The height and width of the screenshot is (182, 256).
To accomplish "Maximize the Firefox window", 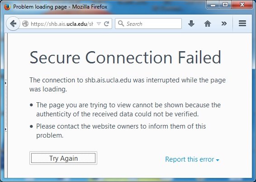I will tap(225, 5).
